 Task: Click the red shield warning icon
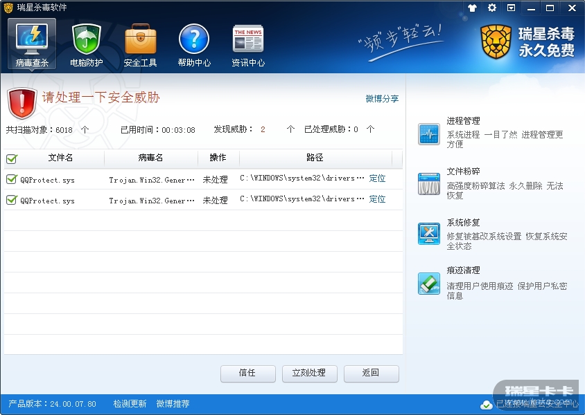click(21, 103)
